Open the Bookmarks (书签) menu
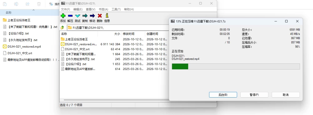This screenshot has height=115, width=313. [x=103, y=9]
